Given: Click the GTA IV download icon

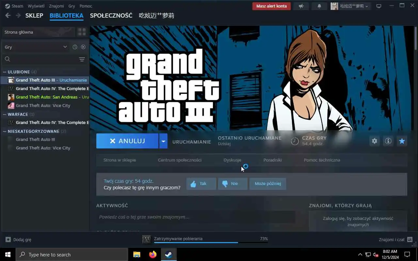Looking at the screenshot, I should click(146, 239).
